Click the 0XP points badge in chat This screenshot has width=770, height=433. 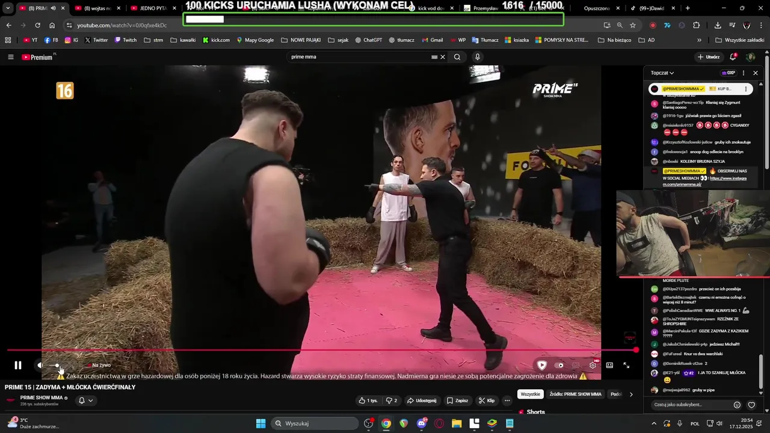[728, 73]
